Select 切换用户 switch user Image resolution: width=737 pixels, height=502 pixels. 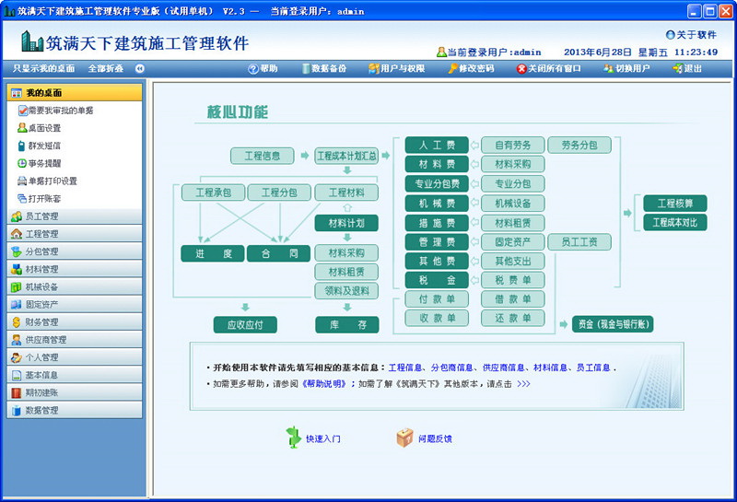click(x=626, y=69)
